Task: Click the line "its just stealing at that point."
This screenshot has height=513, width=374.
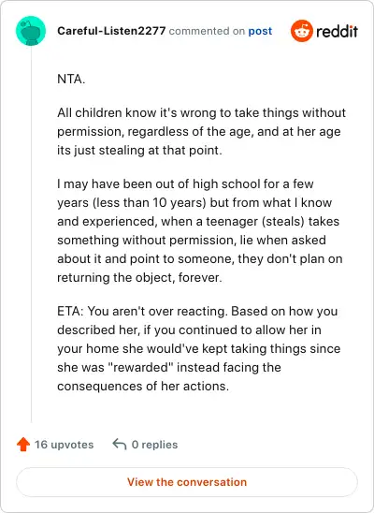Action: 139,151
